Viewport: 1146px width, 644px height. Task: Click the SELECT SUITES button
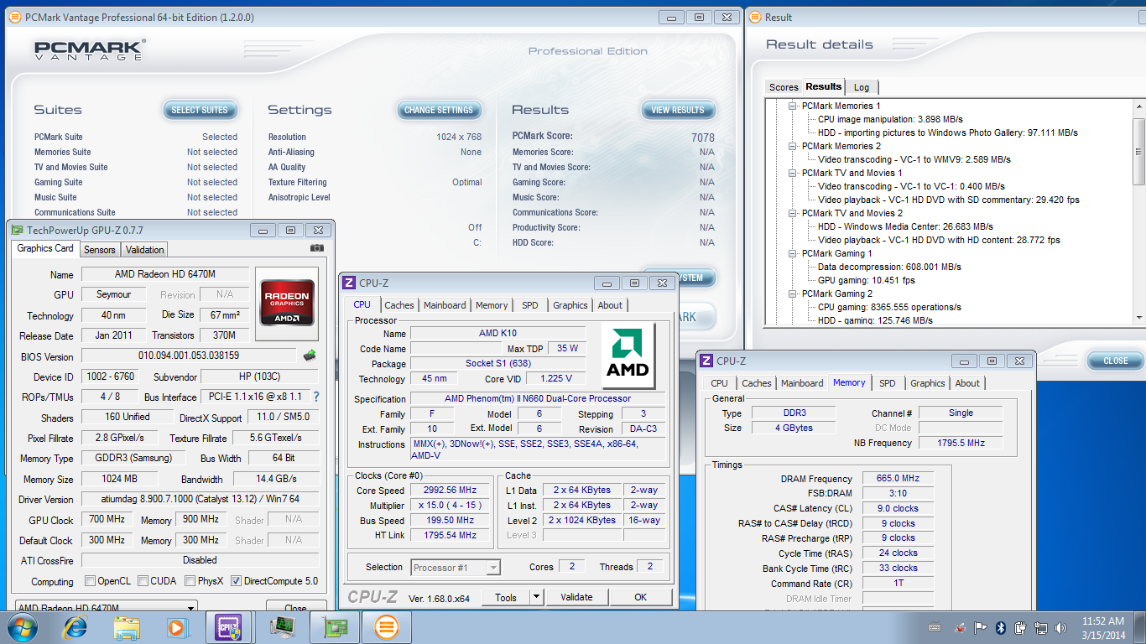200,110
